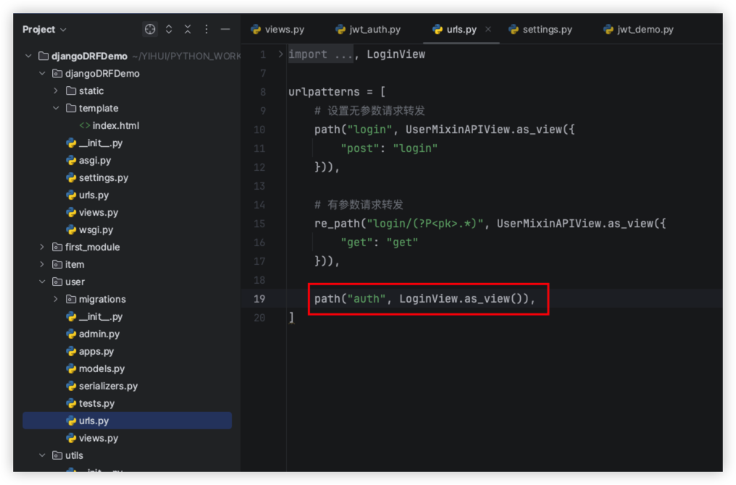Hide the Project tool window
Screen dimensions: 736x485
pos(225,30)
